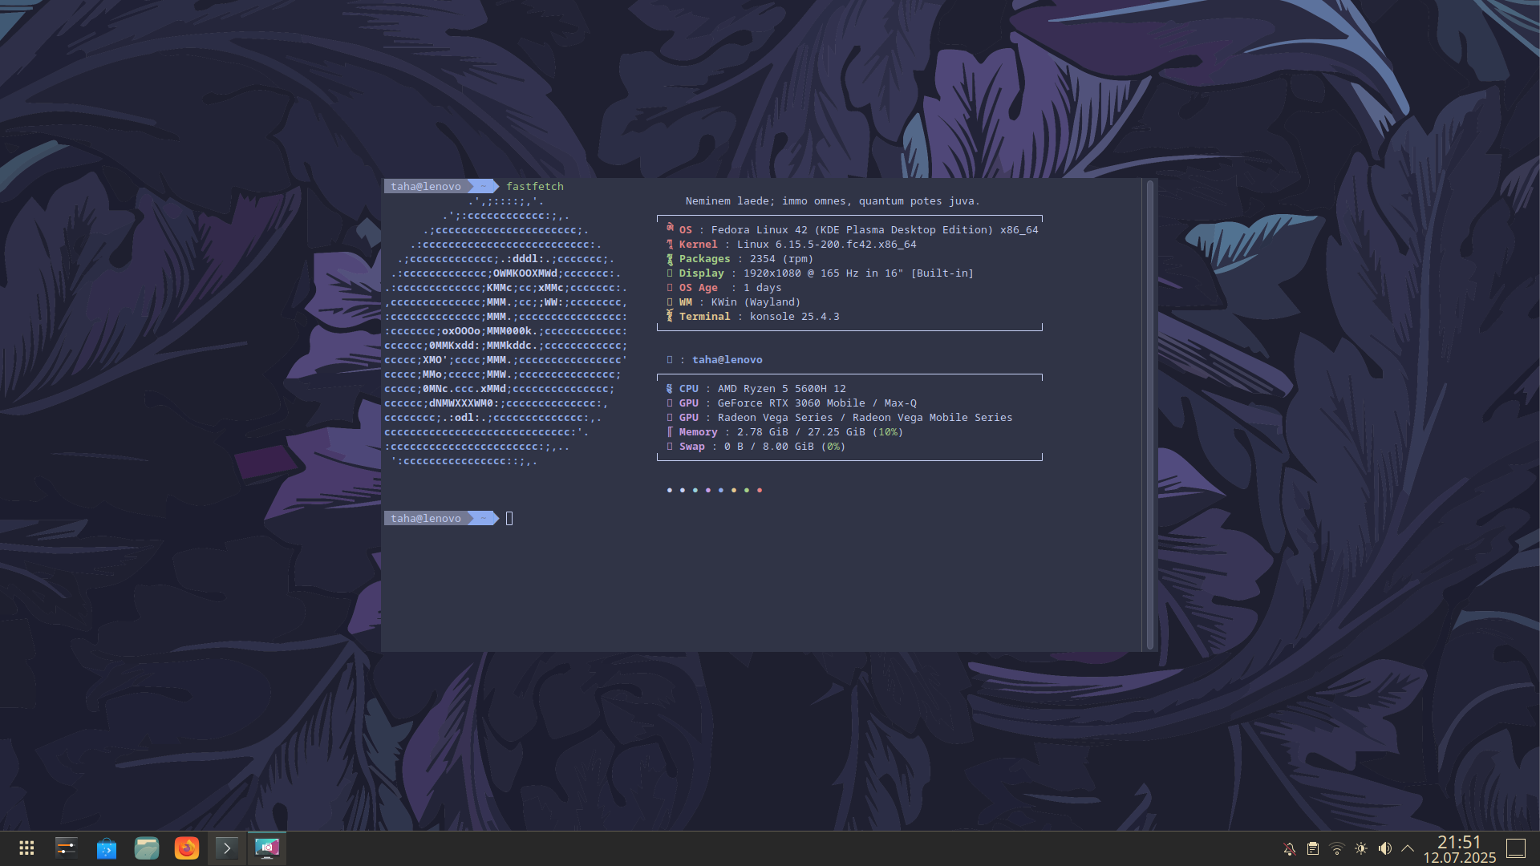This screenshot has height=866, width=1540.
Task: Click the Terminal value 'konsole 25.4.3'
Action: point(794,317)
